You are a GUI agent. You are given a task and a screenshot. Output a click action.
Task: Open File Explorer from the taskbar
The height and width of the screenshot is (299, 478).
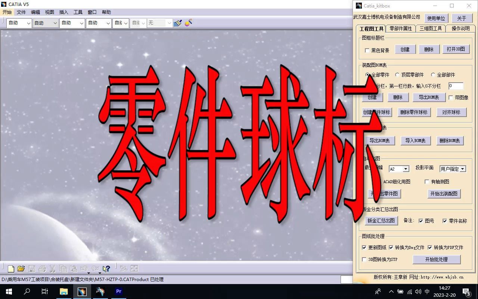pyautogui.click(x=64, y=292)
